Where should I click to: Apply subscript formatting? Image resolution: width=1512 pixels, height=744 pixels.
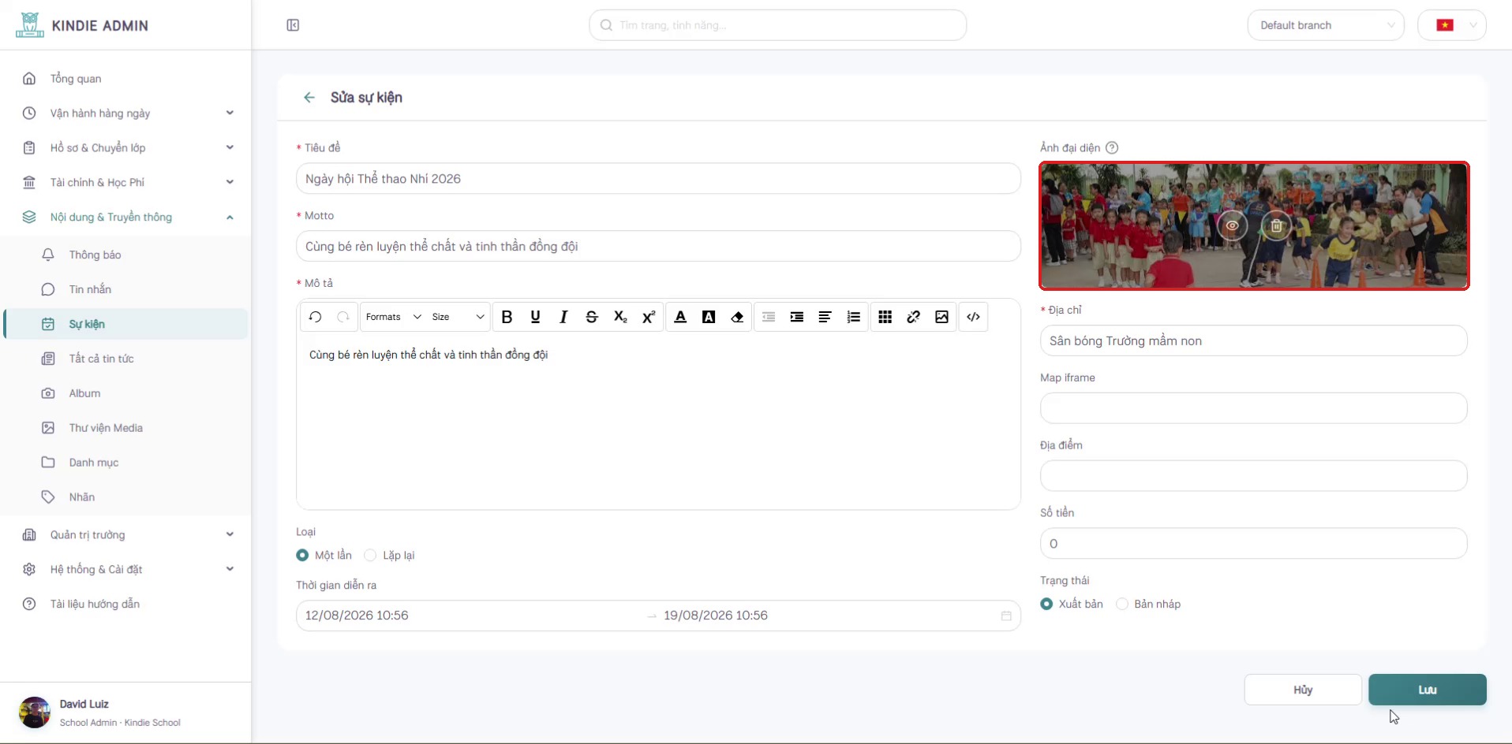click(620, 317)
